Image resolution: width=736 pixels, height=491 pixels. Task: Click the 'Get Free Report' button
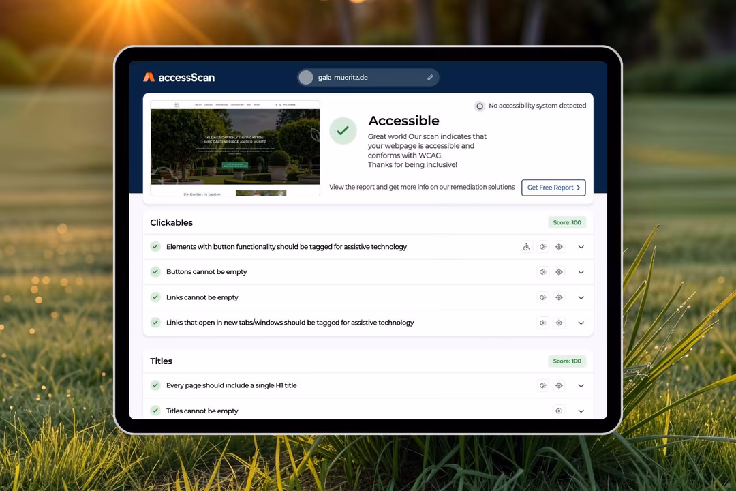pyautogui.click(x=553, y=188)
